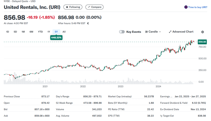Click the Market Cap value 56.237B

click(x=149, y=96)
